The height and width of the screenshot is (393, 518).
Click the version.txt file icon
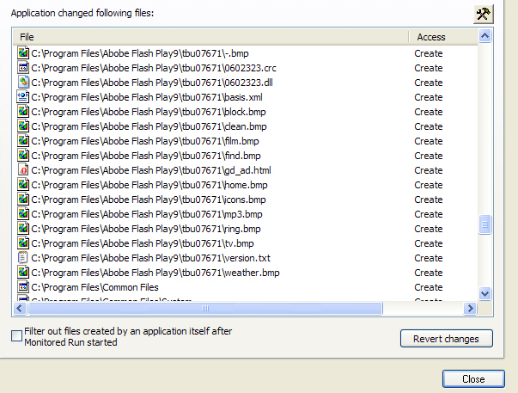click(24, 258)
